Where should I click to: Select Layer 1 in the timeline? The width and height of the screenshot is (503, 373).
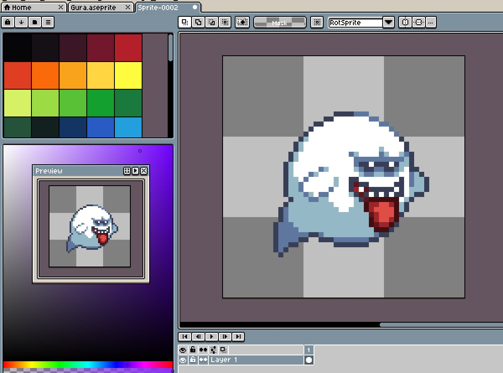256,360
